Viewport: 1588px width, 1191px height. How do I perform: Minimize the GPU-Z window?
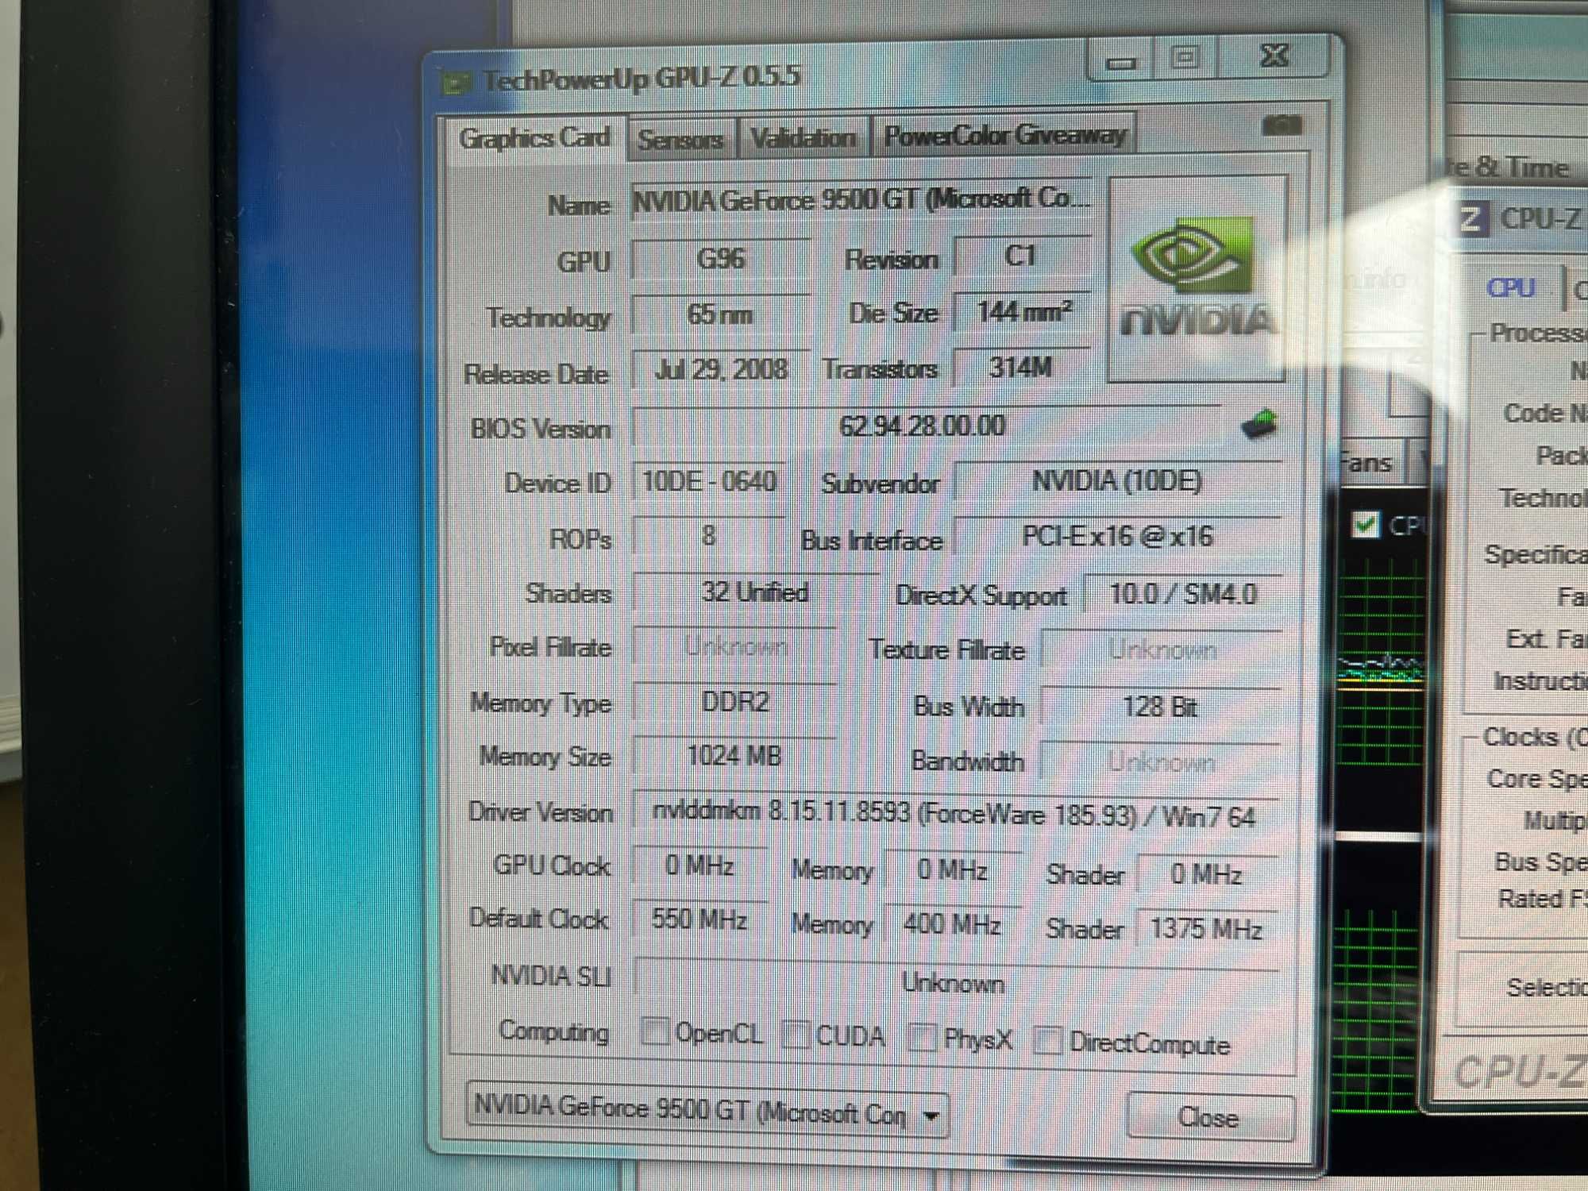tap(1122, 61)
